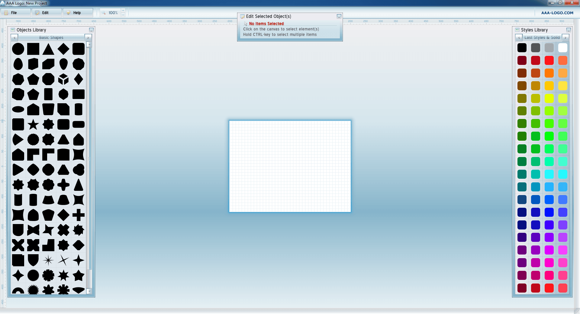Select the circle shape in Objects Library
Screen dimensions: 580x314
pos(18,49)
